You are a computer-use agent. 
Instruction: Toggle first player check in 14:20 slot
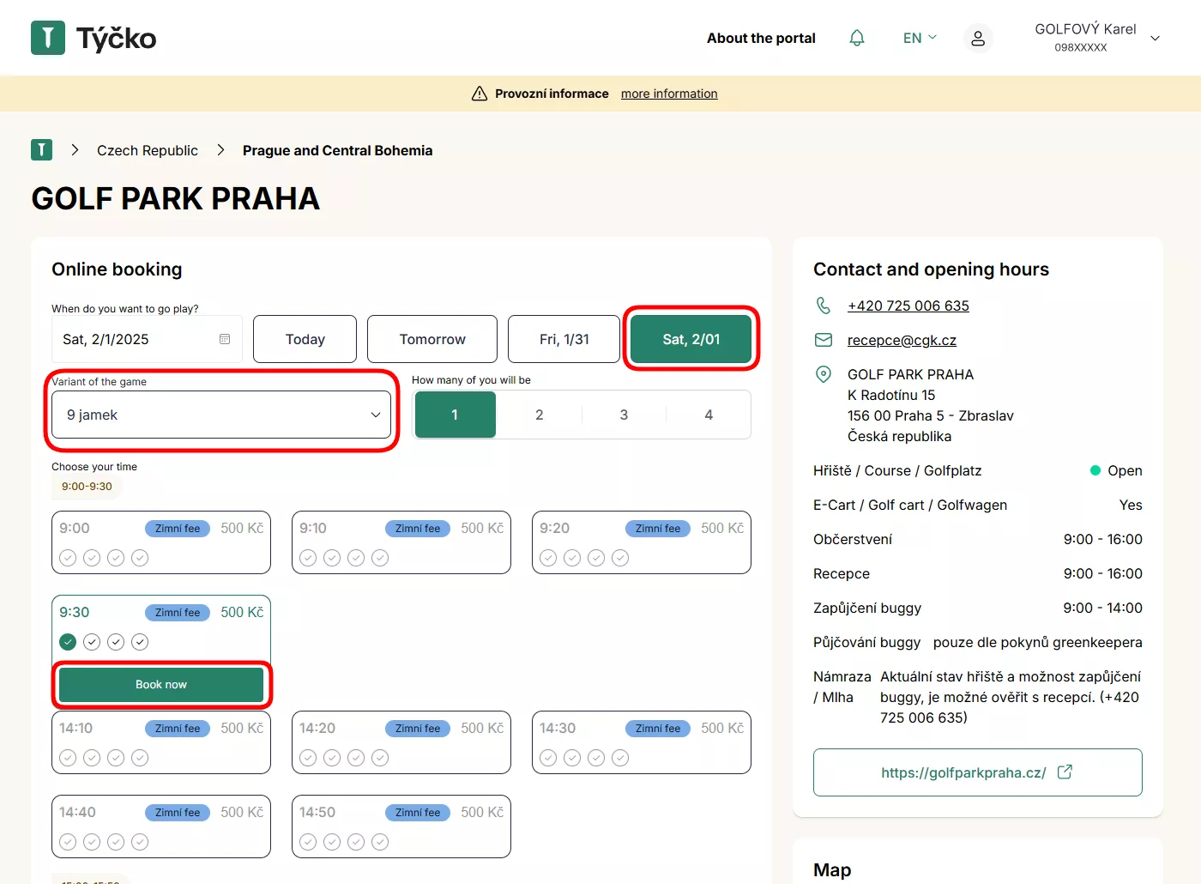coord(308,758)
